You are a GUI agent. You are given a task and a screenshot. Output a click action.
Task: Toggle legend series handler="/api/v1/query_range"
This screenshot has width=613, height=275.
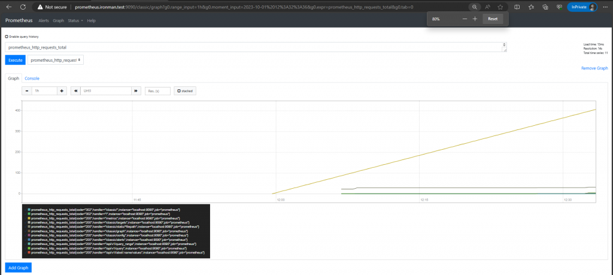(x=110, y=244)
